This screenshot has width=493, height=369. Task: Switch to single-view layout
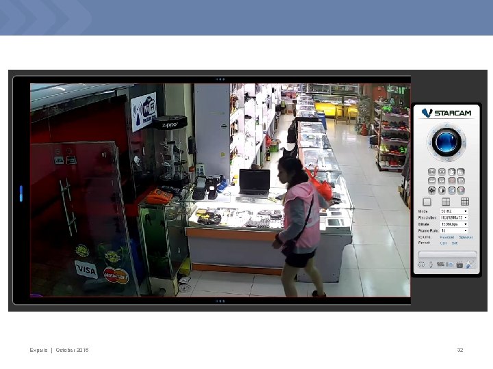[x=427, y=202]
